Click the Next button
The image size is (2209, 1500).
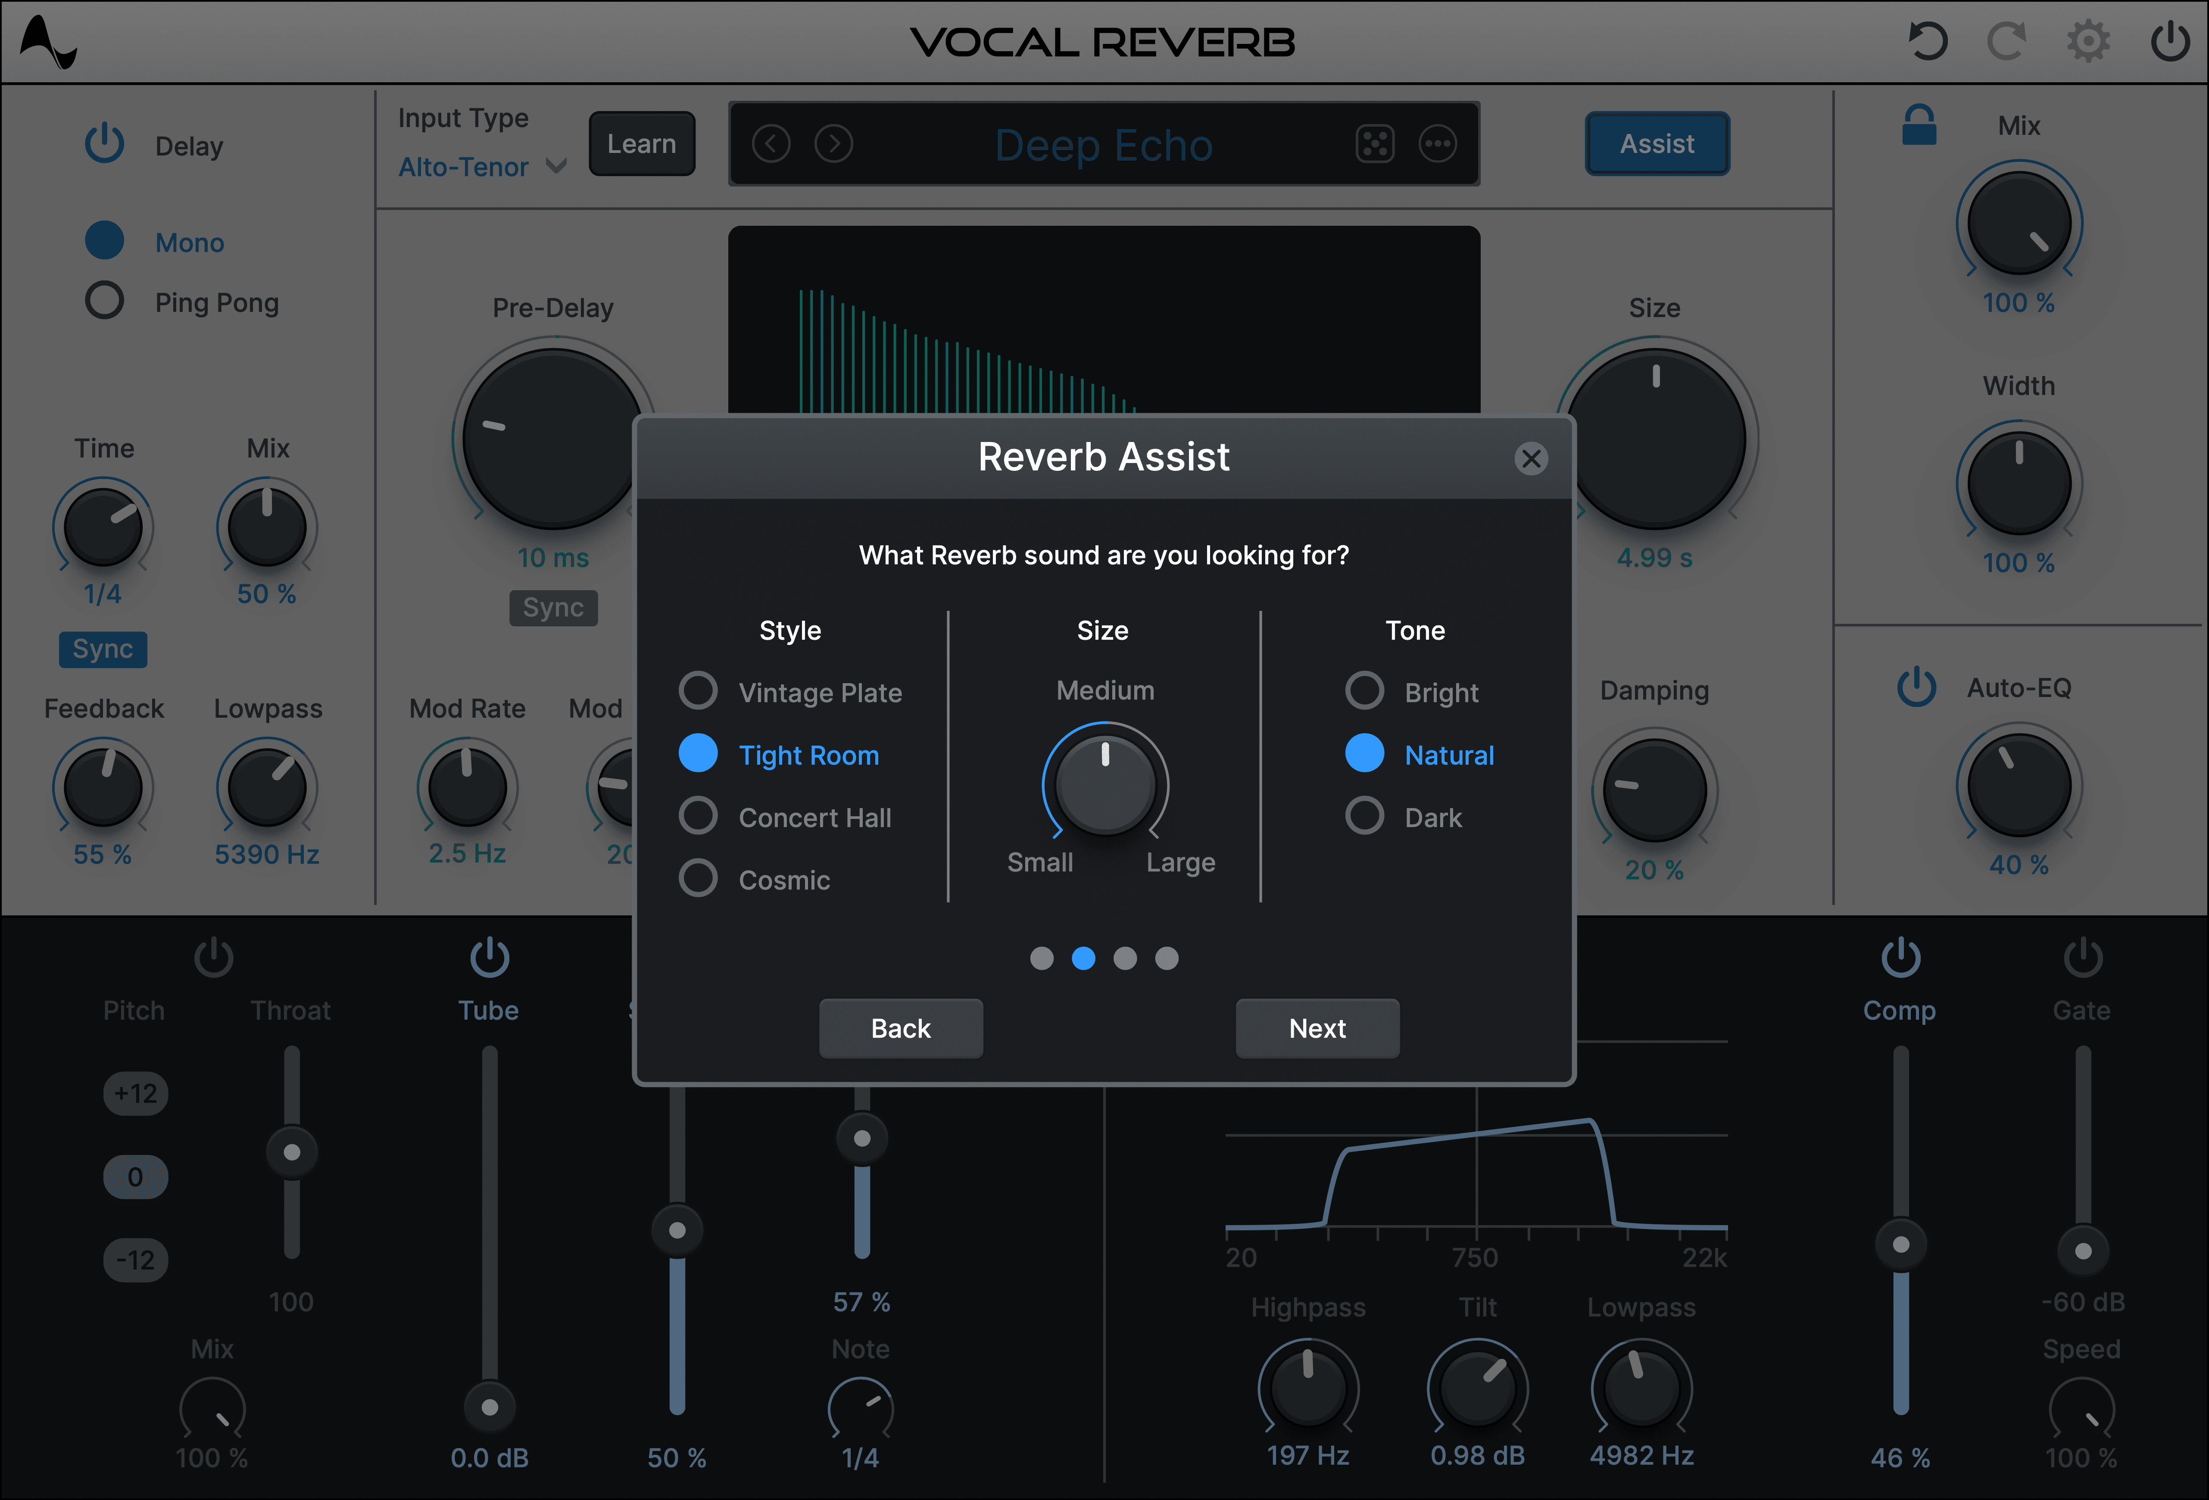[x=1317, y=1028]
